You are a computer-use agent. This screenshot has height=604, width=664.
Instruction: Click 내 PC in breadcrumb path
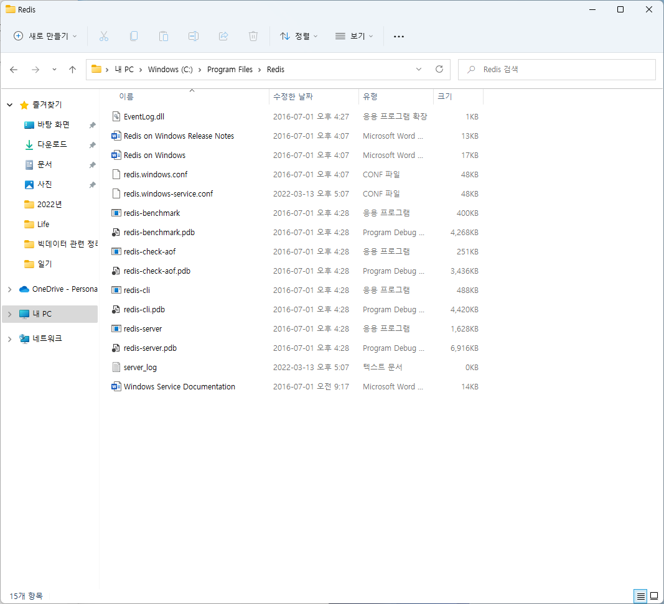coord(124,70)
